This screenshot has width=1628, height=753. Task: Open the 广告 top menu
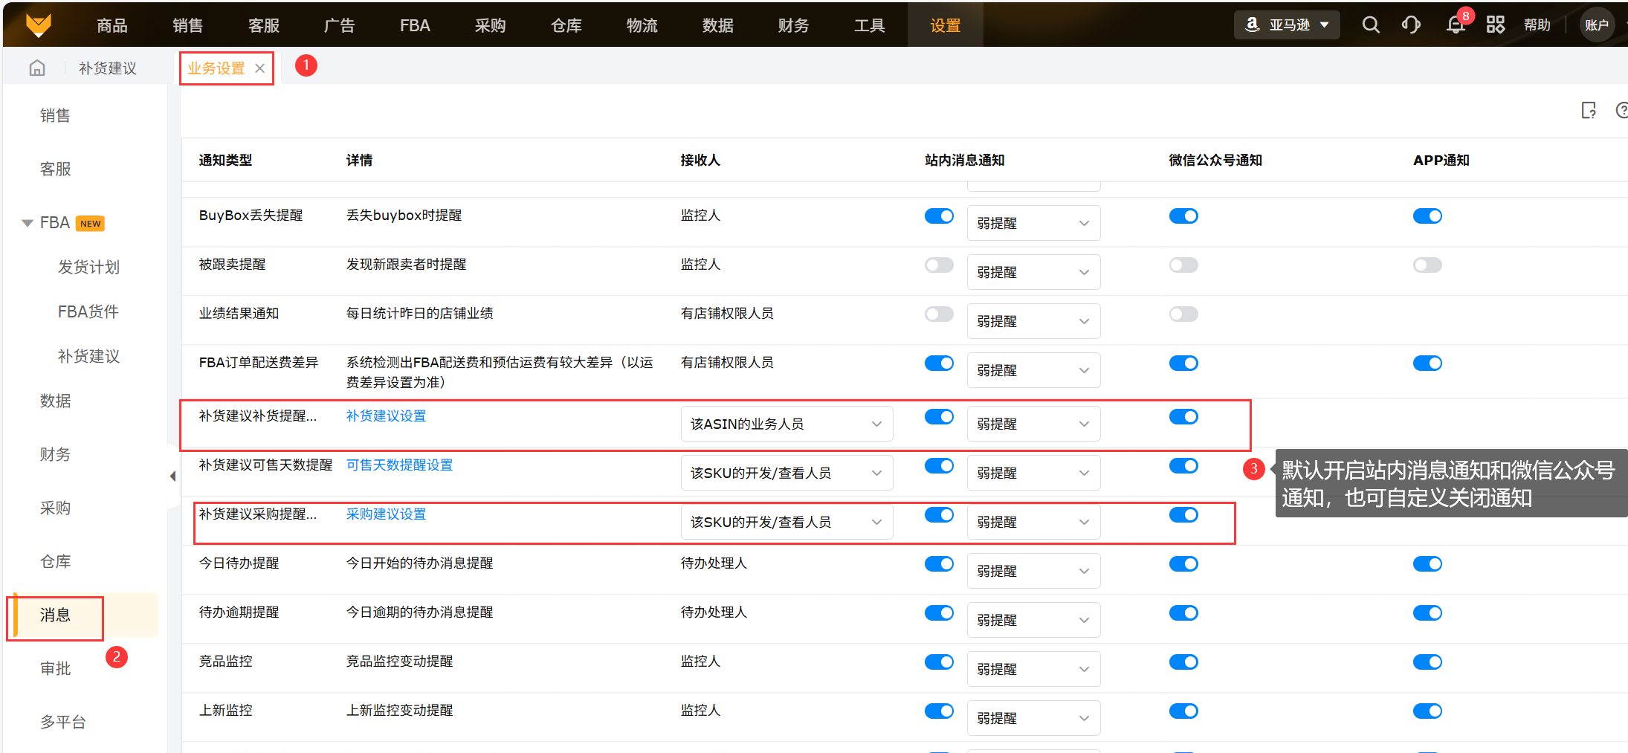point(339,25)
